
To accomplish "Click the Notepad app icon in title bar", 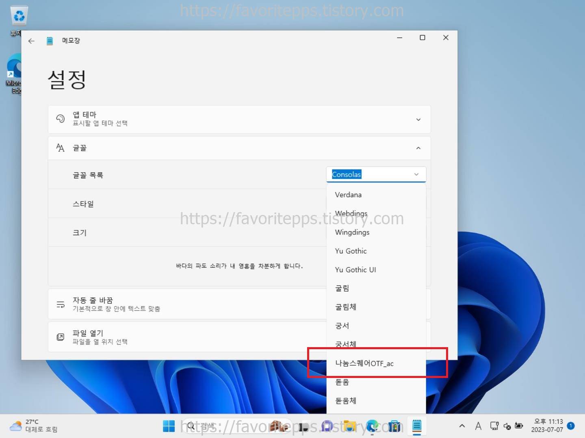I will [x=50, y=41].
